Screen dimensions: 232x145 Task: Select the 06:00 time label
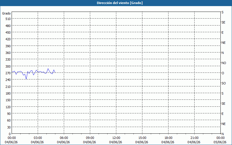click(64, 138)
